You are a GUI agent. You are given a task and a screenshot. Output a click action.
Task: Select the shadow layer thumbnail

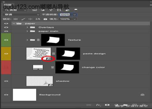click(x=40, y=81)
